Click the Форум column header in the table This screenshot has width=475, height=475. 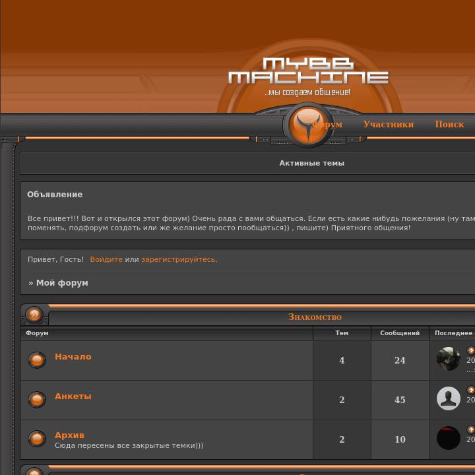tap(37, 332)
